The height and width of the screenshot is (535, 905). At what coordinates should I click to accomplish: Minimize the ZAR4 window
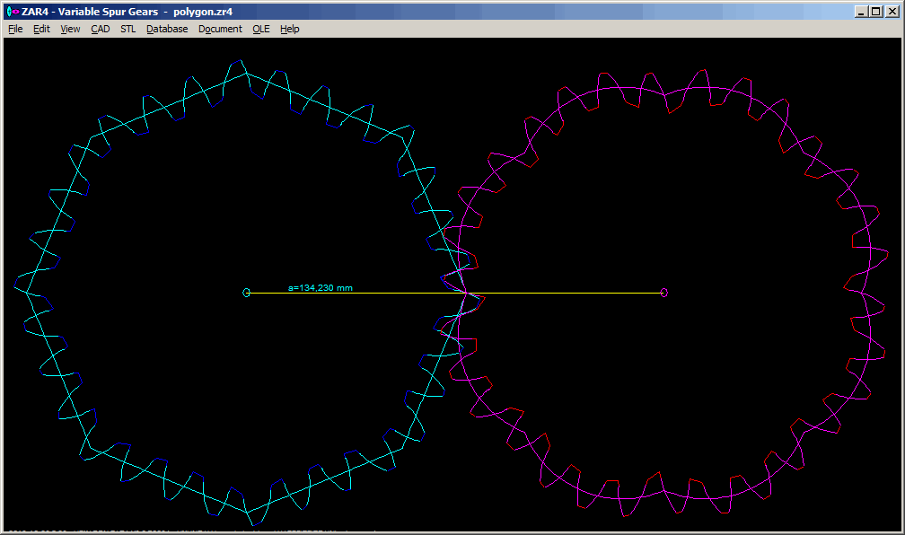point(861,12)
